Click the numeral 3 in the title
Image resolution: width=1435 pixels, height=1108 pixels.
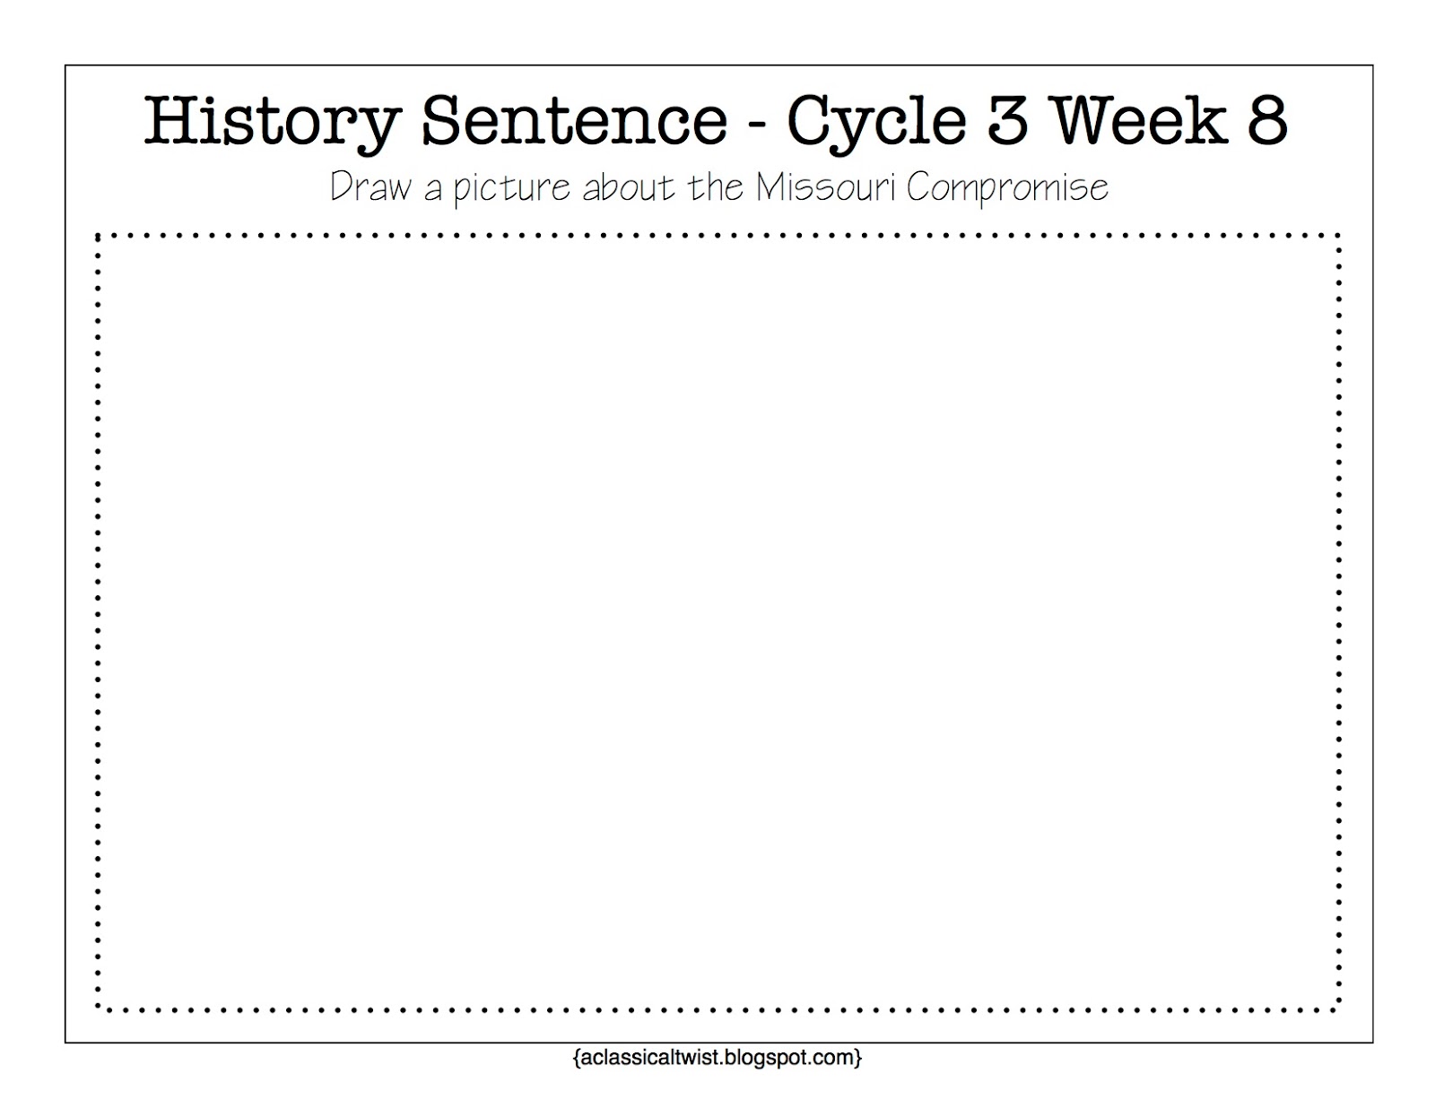pyautogui.click(x=1008, y=120)
